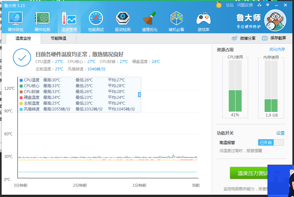The width and height of the screenshot is (294, 197).
Task: Click the 当温度过高时，报警提醒 description
Action: click(x=241, y=151)
